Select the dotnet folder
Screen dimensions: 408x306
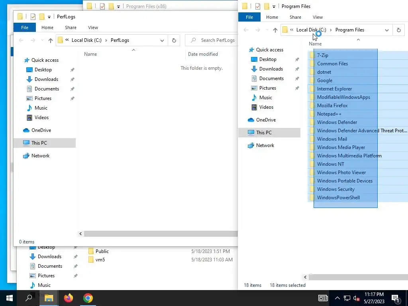324,72
